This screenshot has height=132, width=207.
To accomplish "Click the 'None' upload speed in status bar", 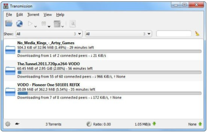I will point(192,124).
